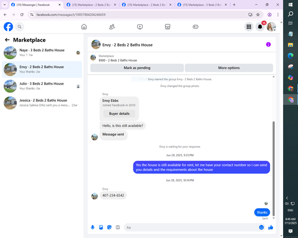Bookmark this page with star icon
Screen dimensions: 298x238
coord(258,14)
